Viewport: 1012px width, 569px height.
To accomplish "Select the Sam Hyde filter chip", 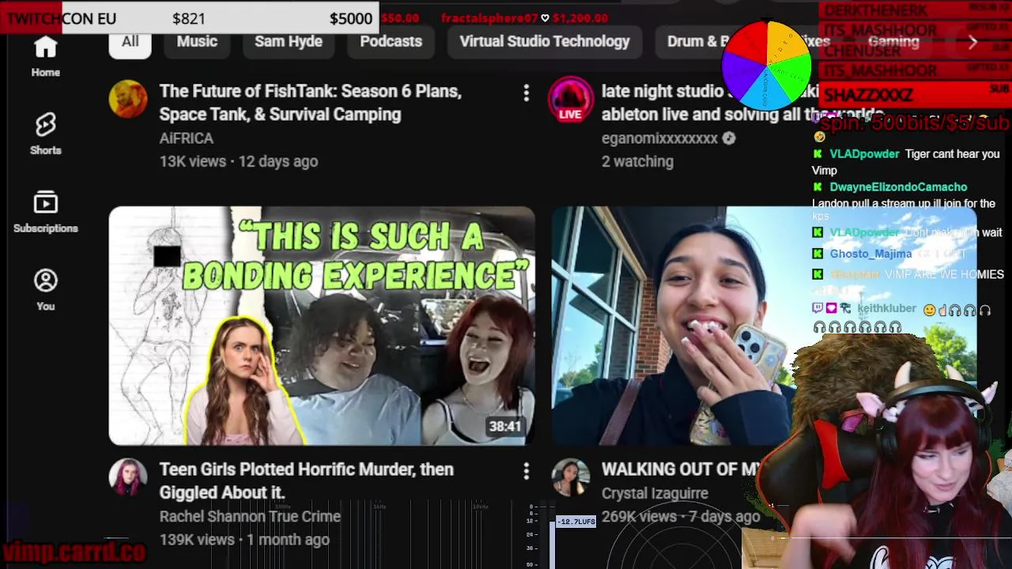I will point(288,41).
